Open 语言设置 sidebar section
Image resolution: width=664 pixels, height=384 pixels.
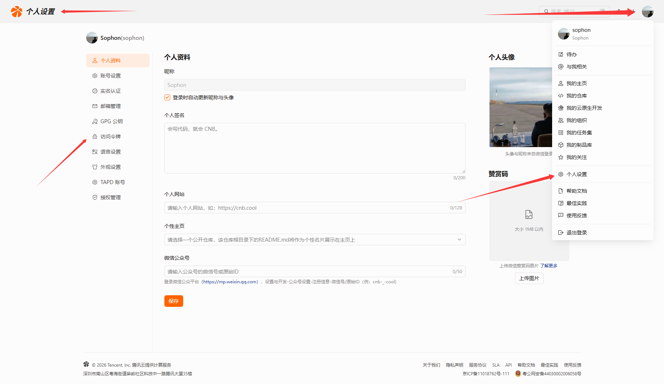(x=110, y=152)
